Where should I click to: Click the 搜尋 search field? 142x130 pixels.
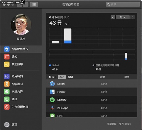click(123, 5)
